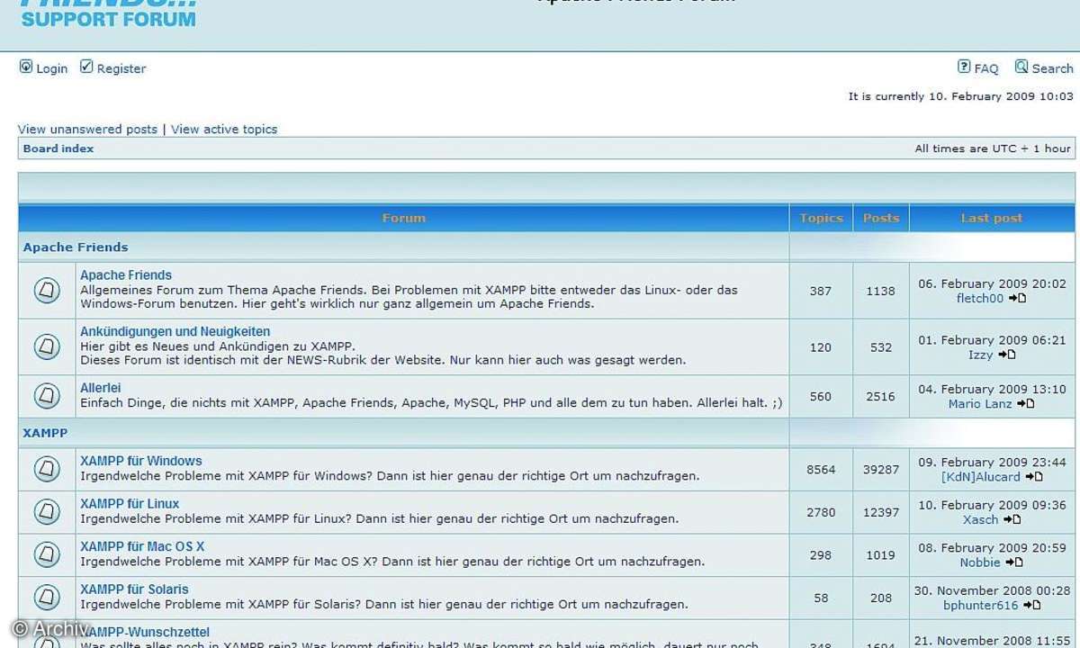Click the date 06. February 2009 20:02
Screen dimensions: 1080x648
click(x=992, y=283)
